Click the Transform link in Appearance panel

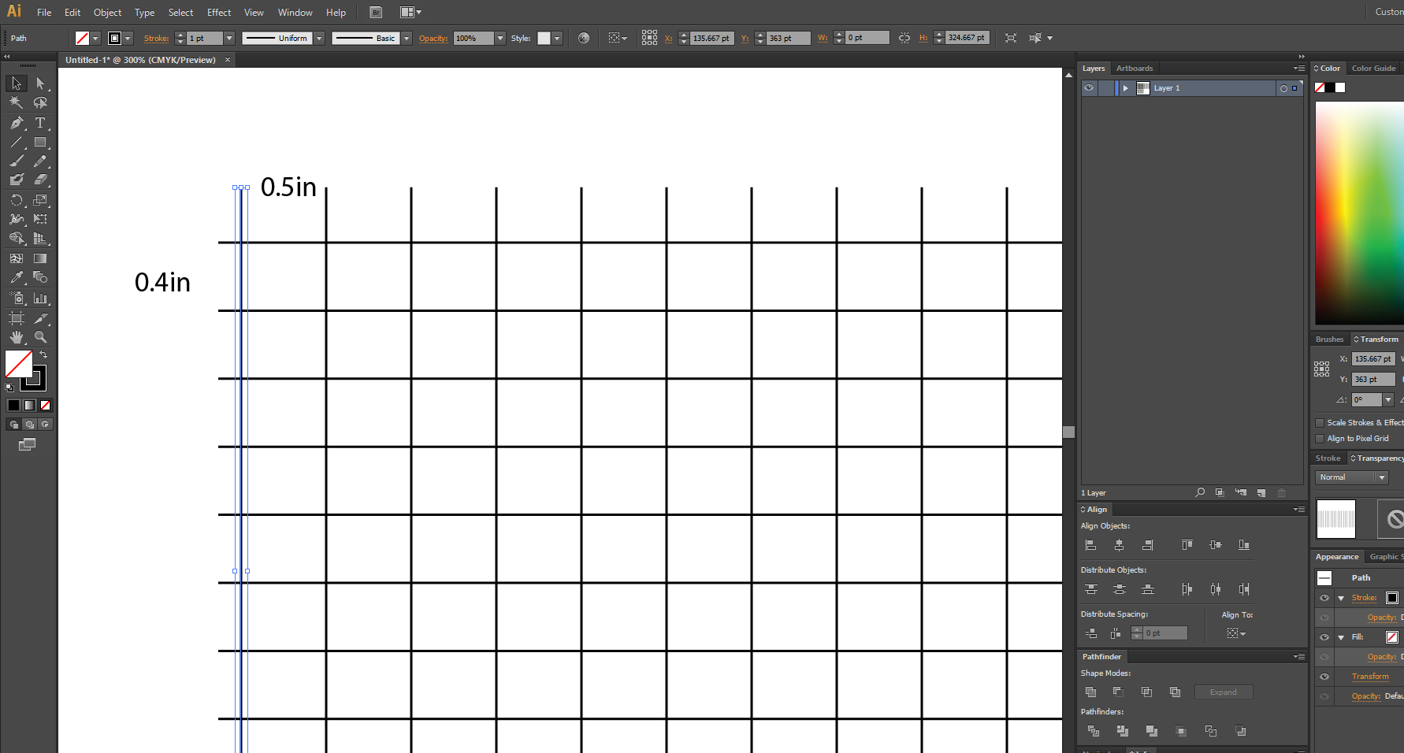point(1370,677)
